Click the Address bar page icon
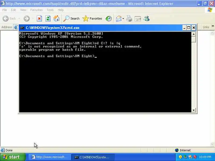This screenshot has height=161, width=215. pos(16,27)
